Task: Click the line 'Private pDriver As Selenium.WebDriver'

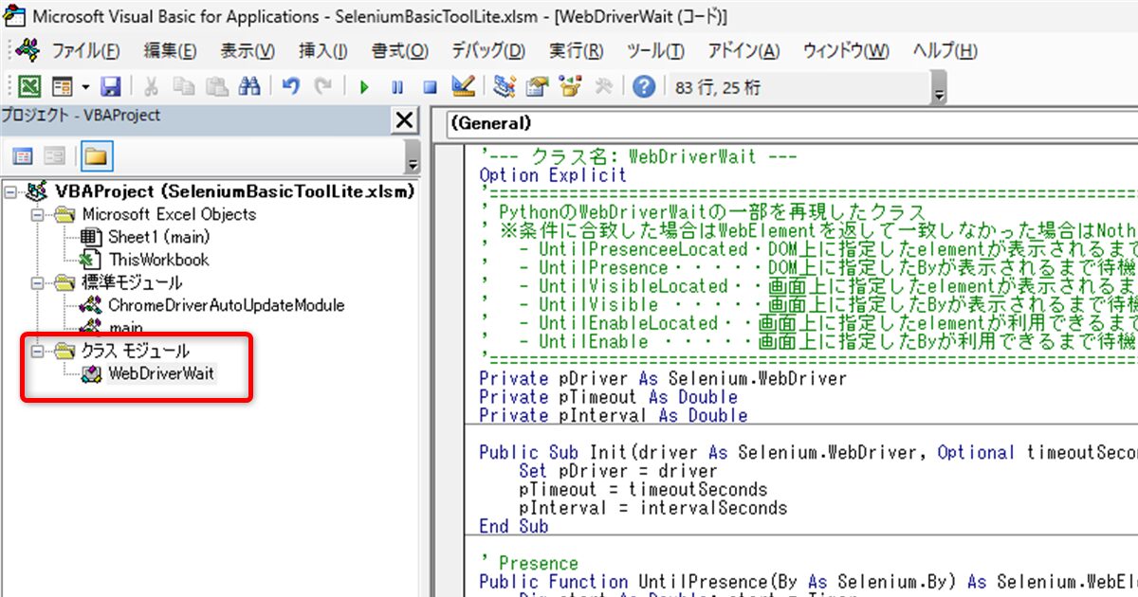Action: [x=663, y=378]
